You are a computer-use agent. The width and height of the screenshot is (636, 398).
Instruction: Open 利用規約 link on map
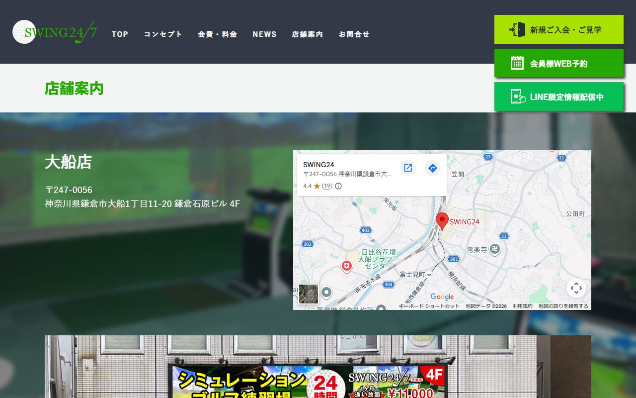pyautogui.click(x=523, y=306)
